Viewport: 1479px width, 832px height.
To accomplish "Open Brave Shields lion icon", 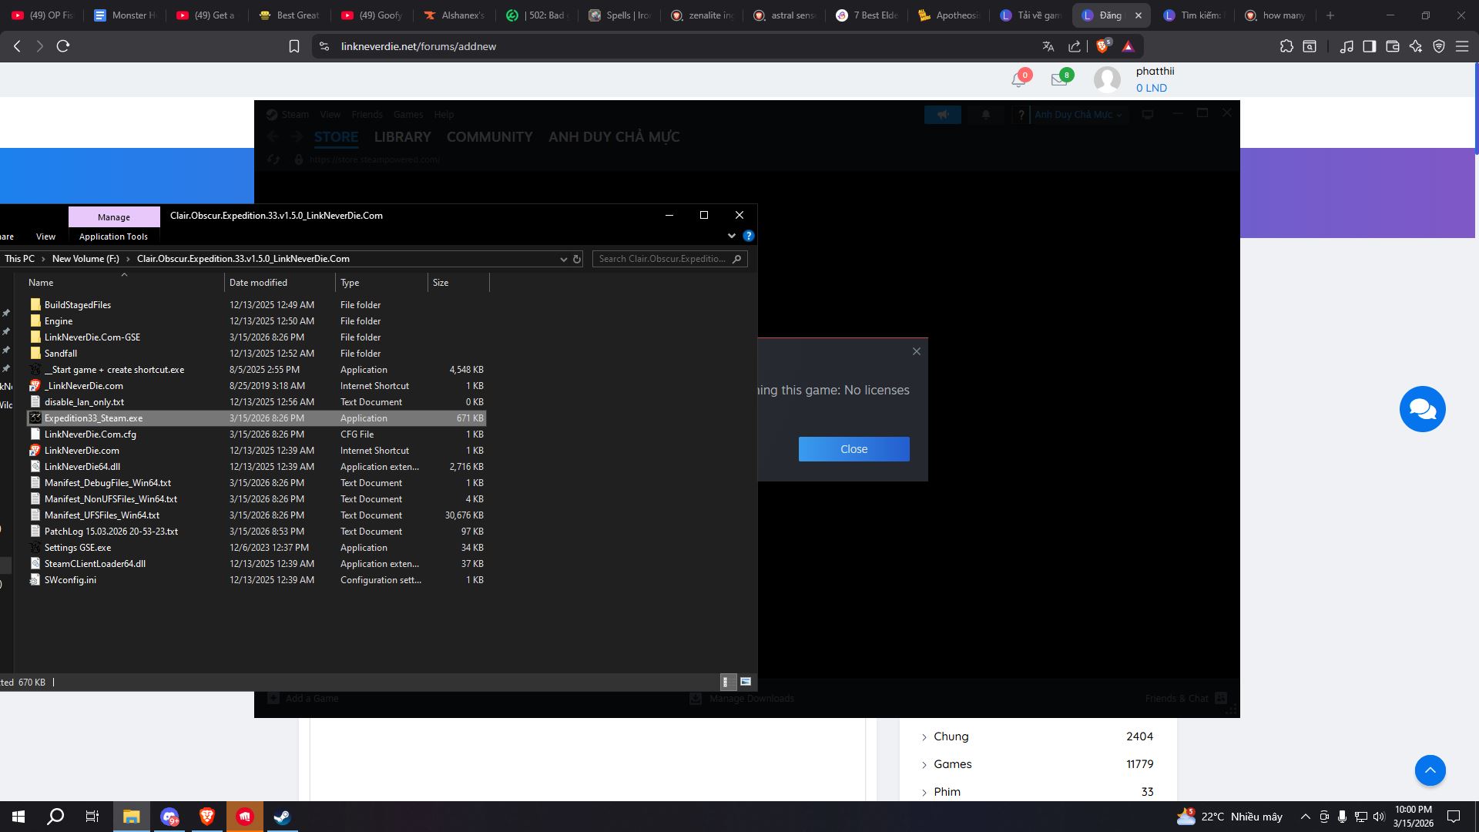I will 1102,46.
